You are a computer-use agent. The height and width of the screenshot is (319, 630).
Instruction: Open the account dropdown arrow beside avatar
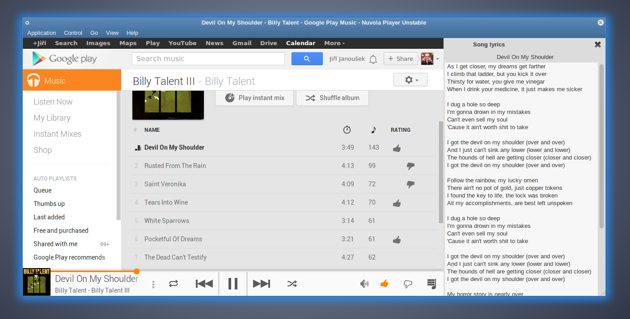[x=437, y=59]
